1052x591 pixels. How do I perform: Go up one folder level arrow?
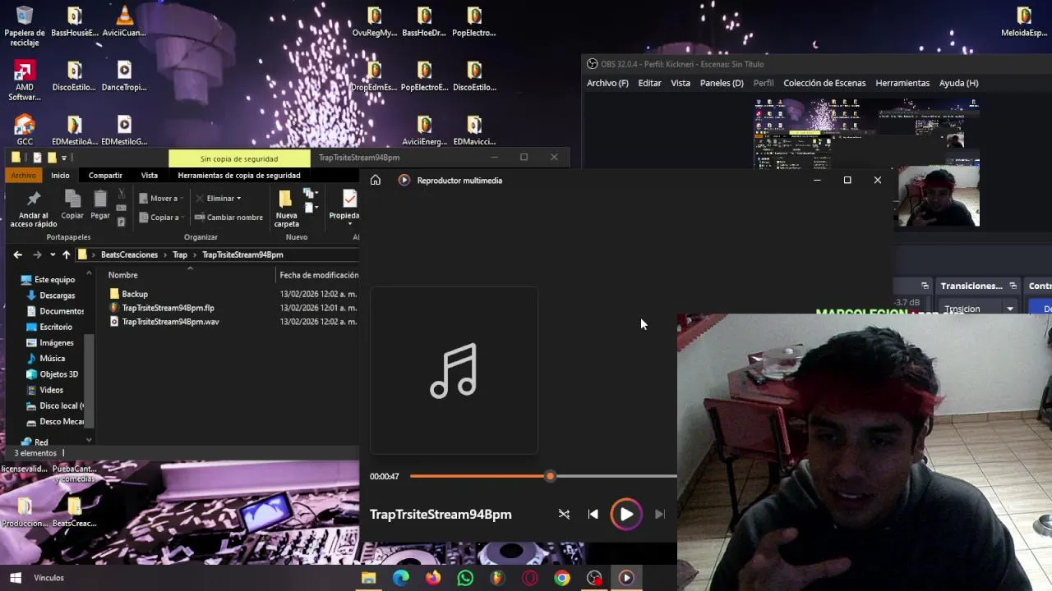coord(67,255)
